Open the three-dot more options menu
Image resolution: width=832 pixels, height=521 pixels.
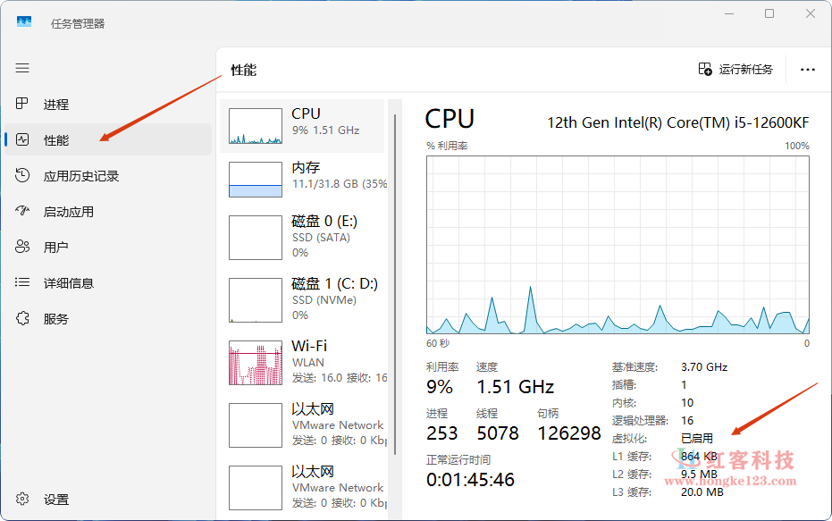808,69
